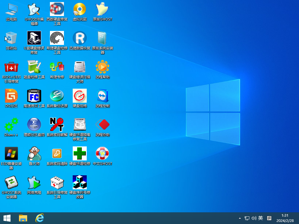Open the volume control tray icon
This screenshot has width=299, height=224.
click(254, 218)
